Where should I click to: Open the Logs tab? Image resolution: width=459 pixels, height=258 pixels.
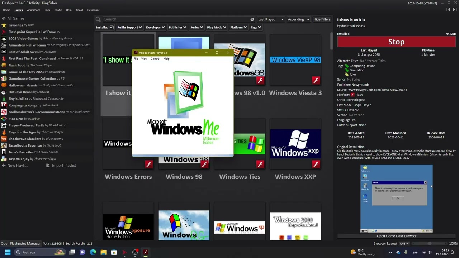(47, 10)
